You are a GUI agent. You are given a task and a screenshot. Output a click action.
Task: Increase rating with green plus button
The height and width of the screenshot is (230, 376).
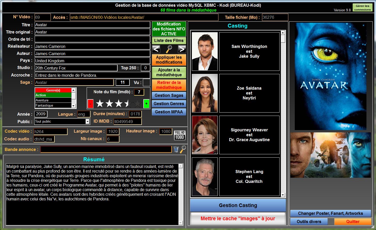[146, 104]
